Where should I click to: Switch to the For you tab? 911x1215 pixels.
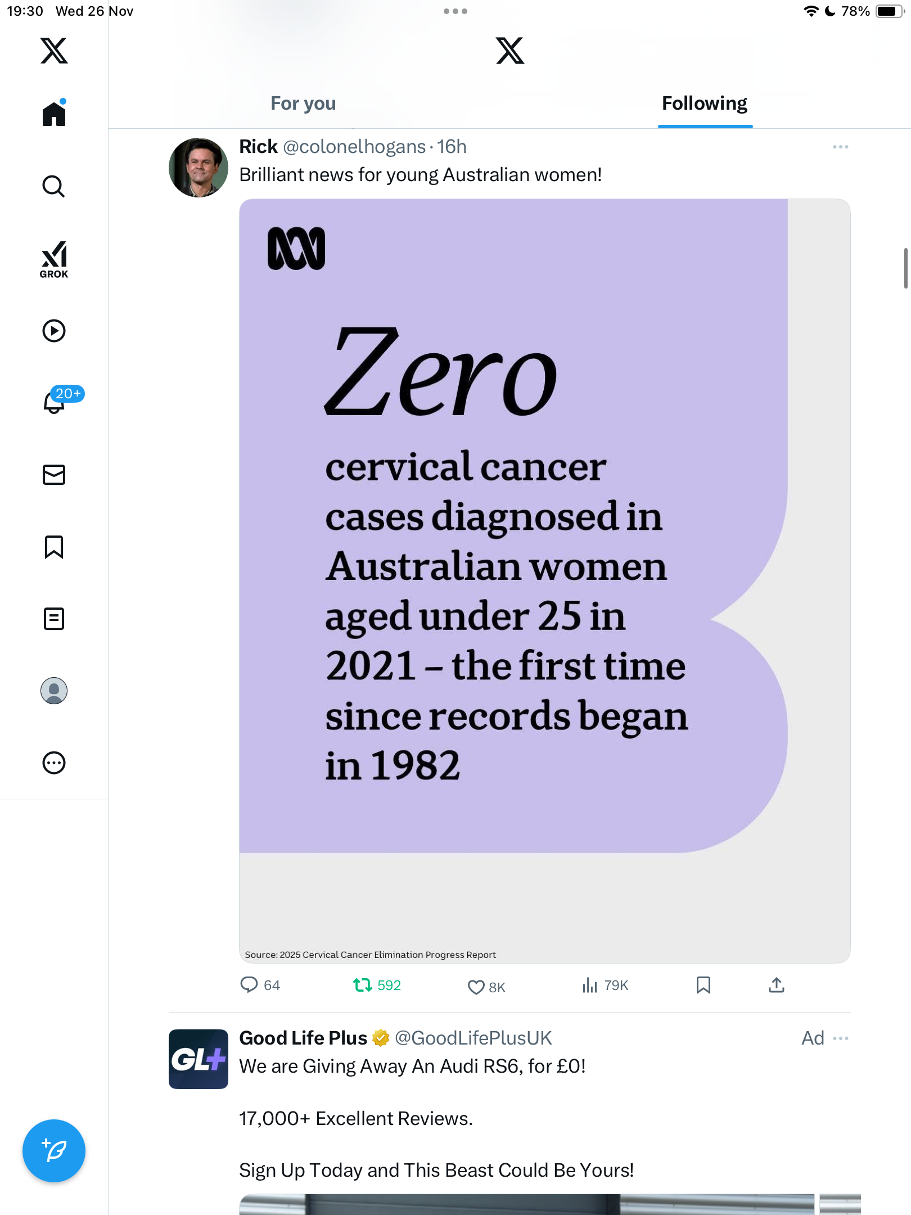[x=303, y=103]
